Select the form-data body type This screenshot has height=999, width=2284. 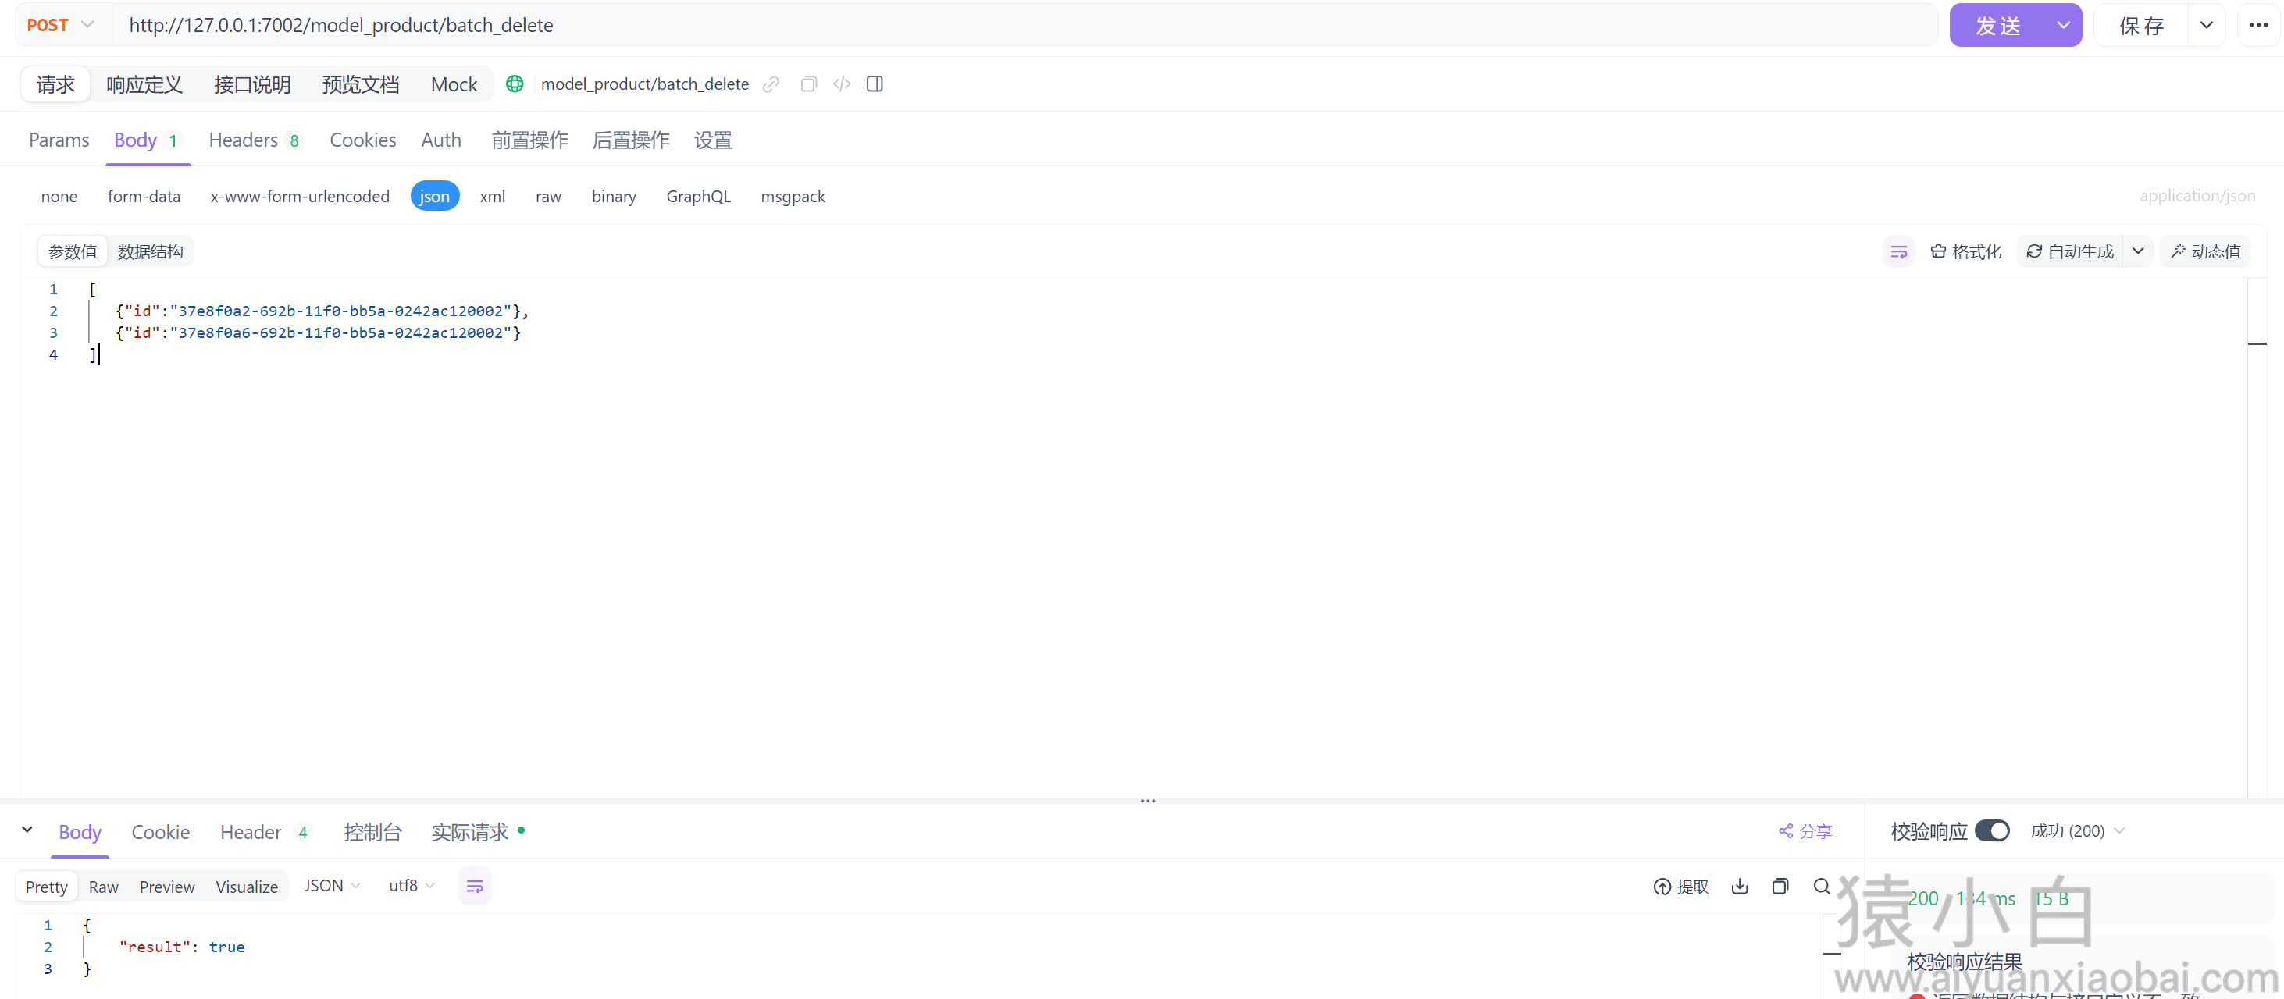coord(144,197)
